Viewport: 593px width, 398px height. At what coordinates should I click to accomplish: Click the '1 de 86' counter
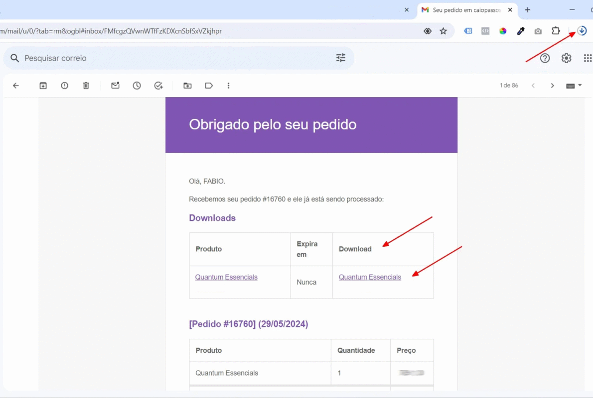click(x=509, y=86)
